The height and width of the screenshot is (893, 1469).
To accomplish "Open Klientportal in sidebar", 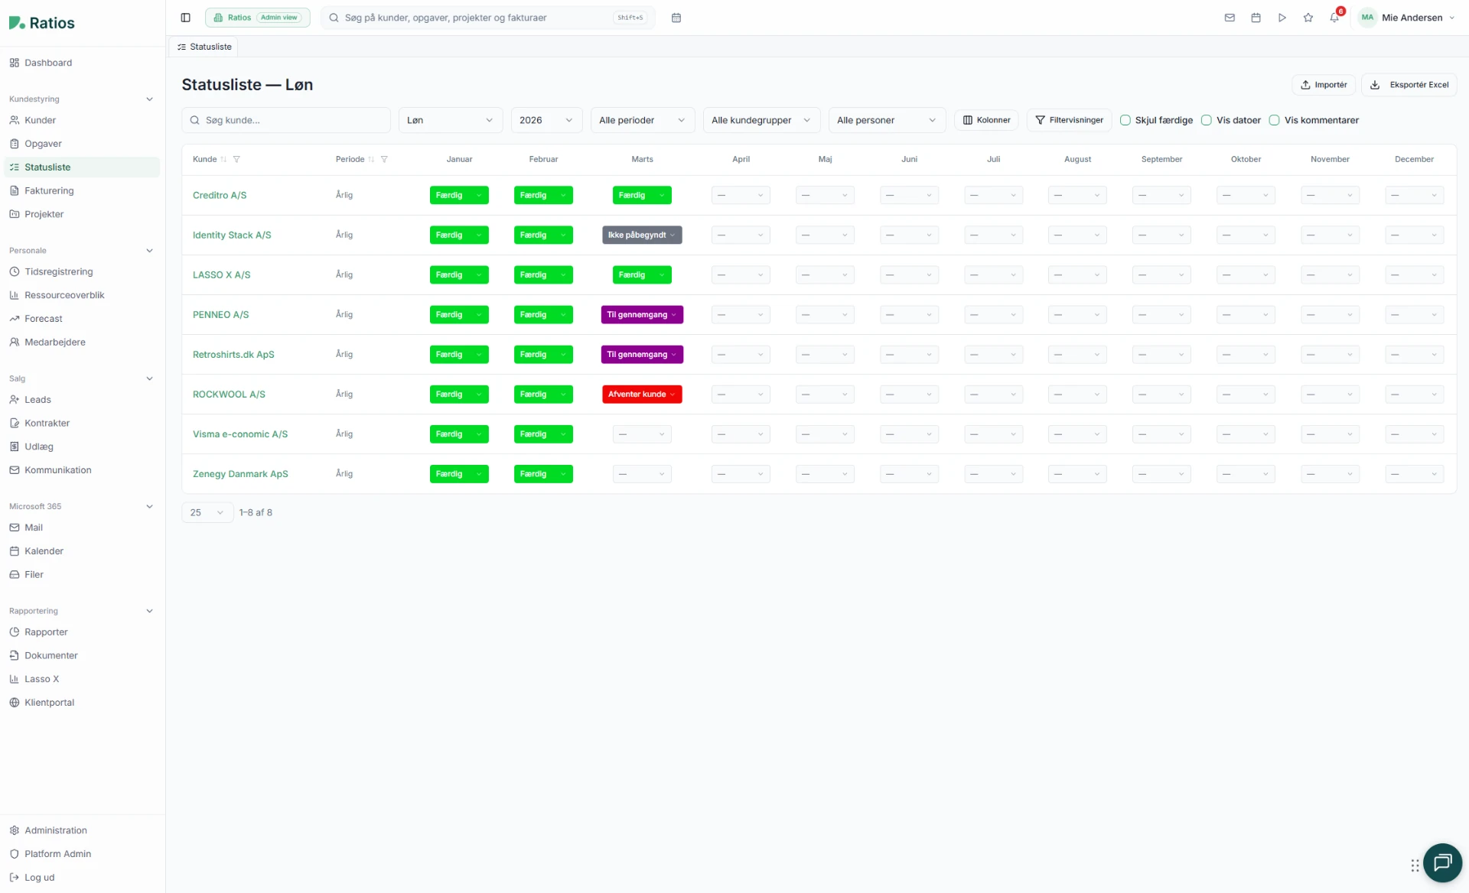I will (82, 703).
